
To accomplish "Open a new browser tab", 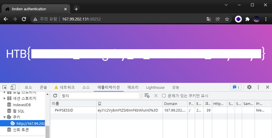I will (x=76, y=9).
